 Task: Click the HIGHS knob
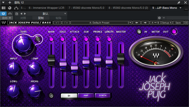(x=35, y=92)
